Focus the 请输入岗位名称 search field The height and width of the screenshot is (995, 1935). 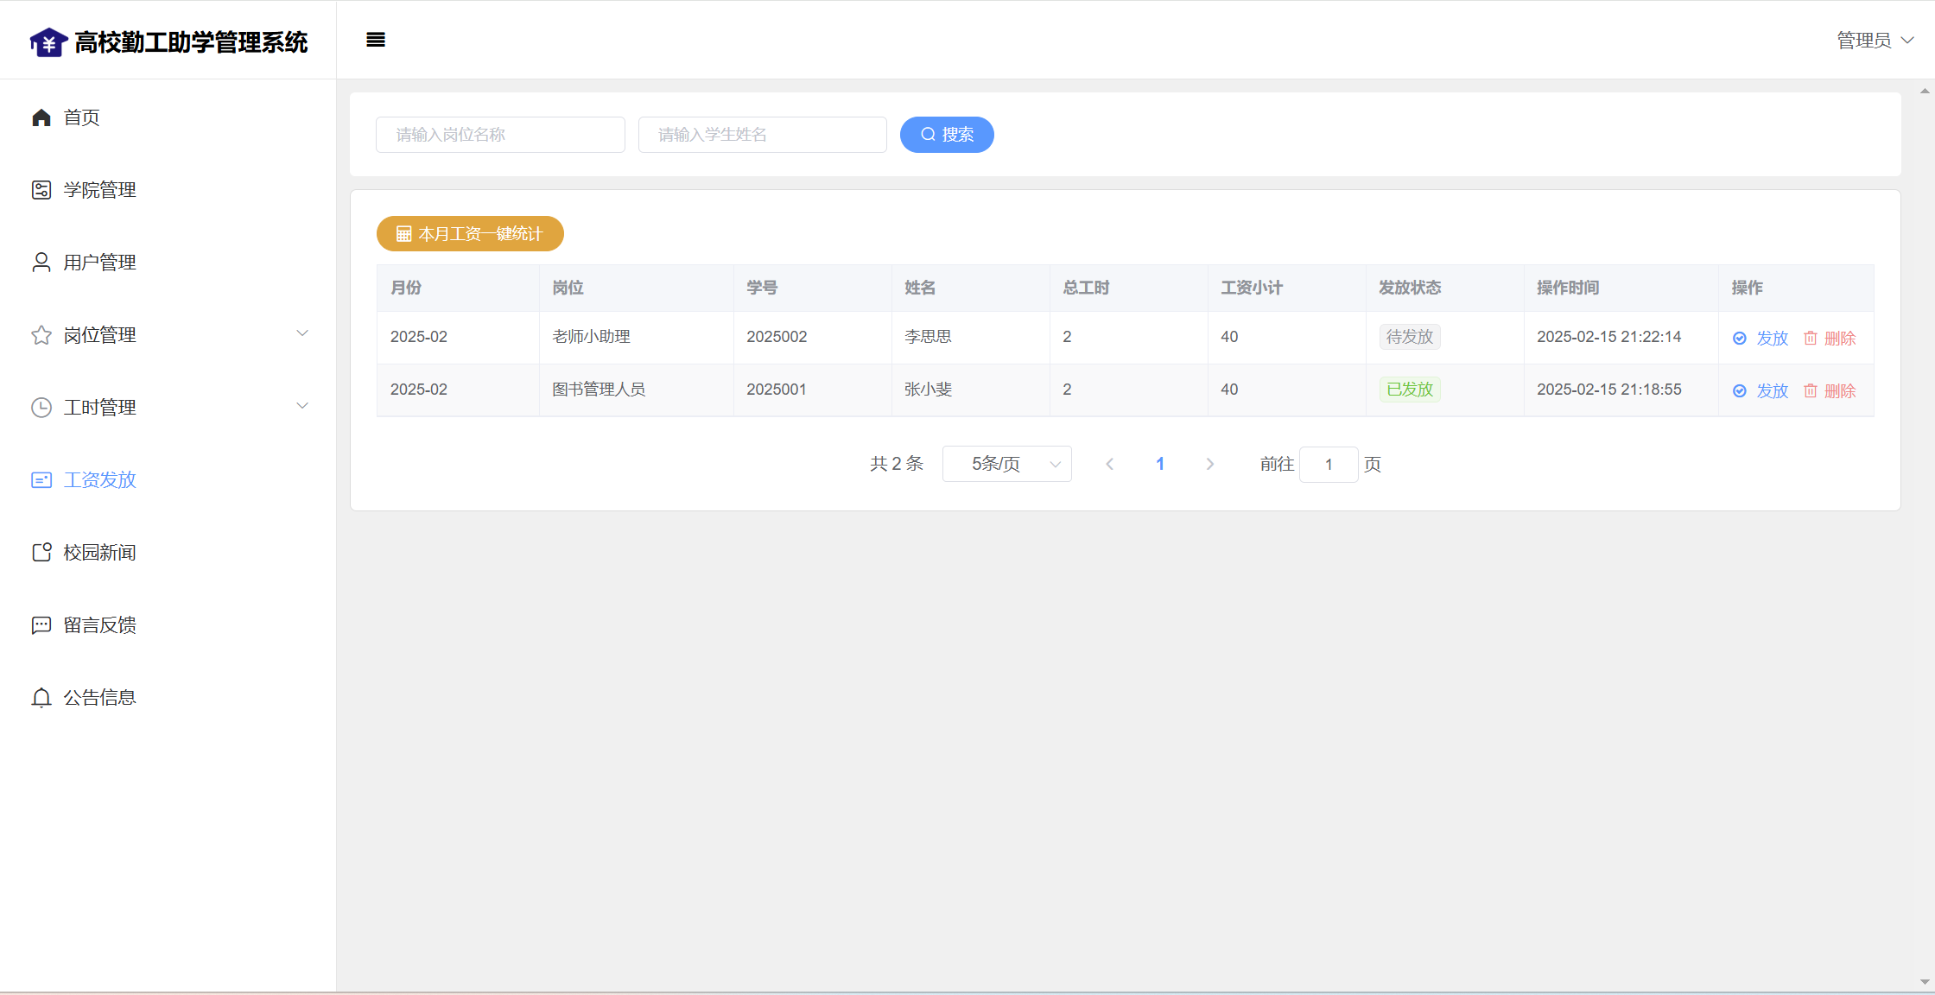coord(500,135)
